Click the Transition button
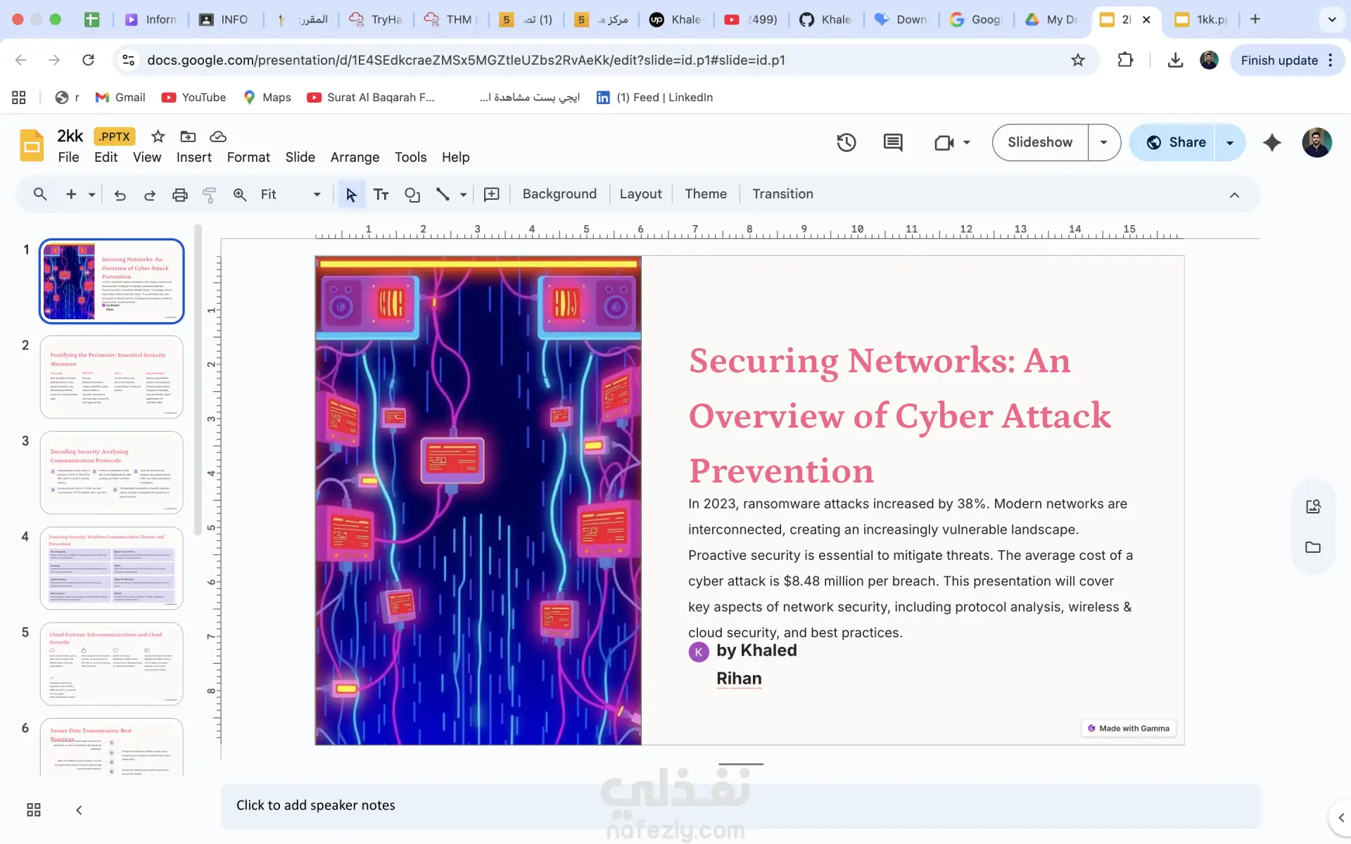The image size is (1351, 844). (x=782, y=194)
